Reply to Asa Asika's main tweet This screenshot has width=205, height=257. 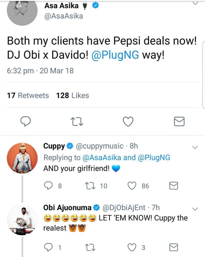point(26,122)
